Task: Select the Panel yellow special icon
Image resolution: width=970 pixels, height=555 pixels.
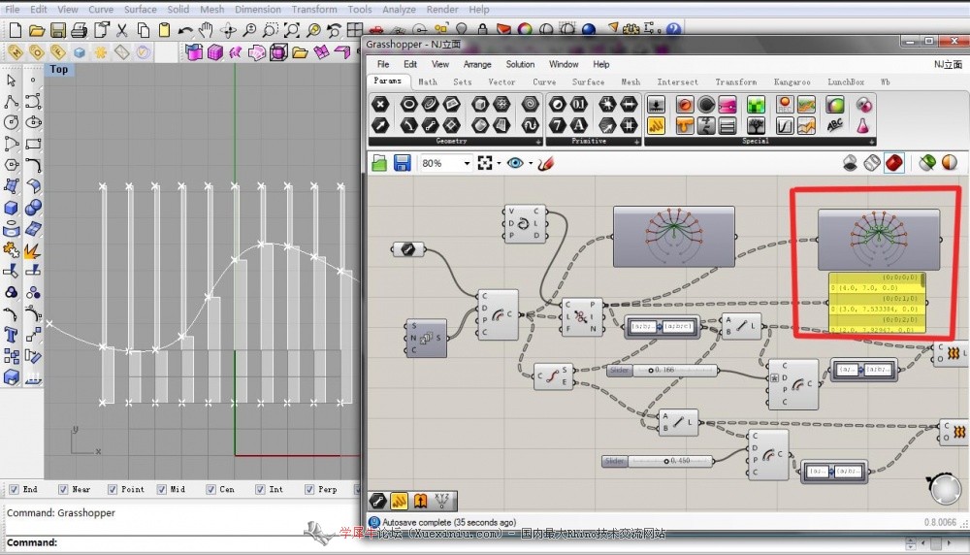Action: [x=656, y=125]
